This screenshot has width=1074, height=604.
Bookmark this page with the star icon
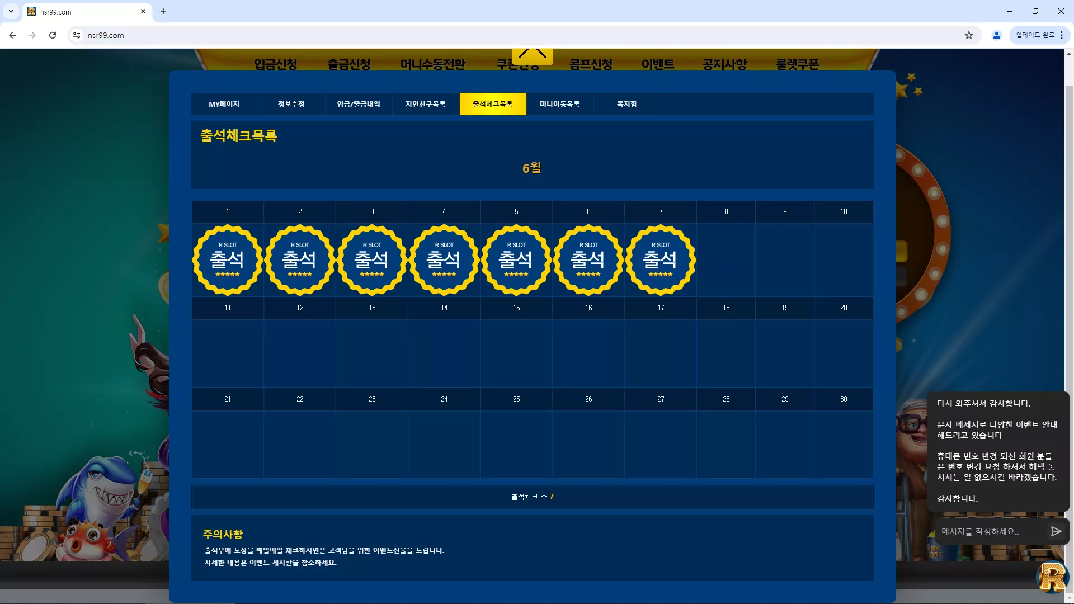coord(969,35)
